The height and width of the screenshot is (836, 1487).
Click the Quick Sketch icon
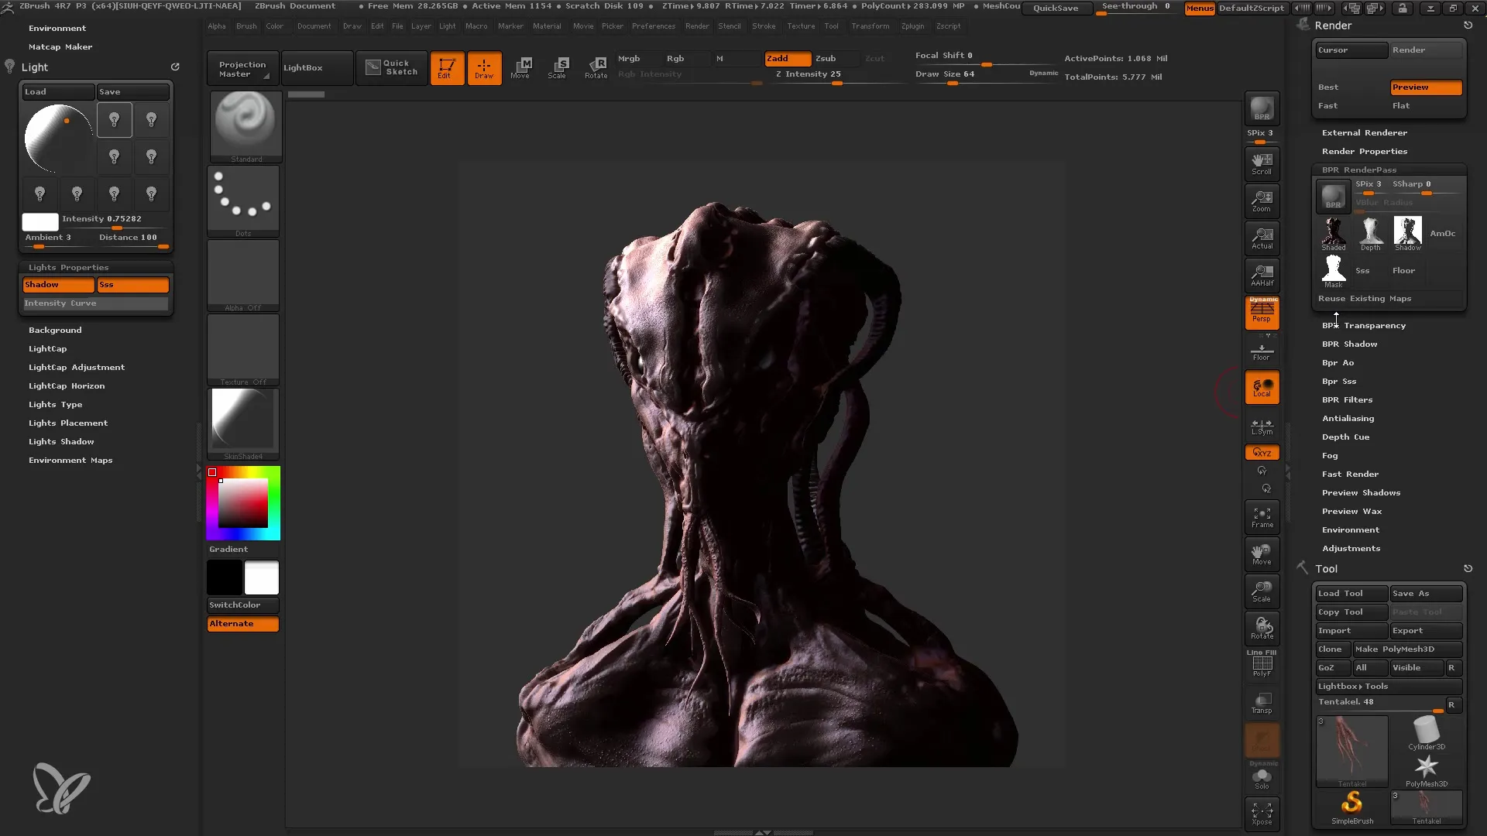(392, 68)
